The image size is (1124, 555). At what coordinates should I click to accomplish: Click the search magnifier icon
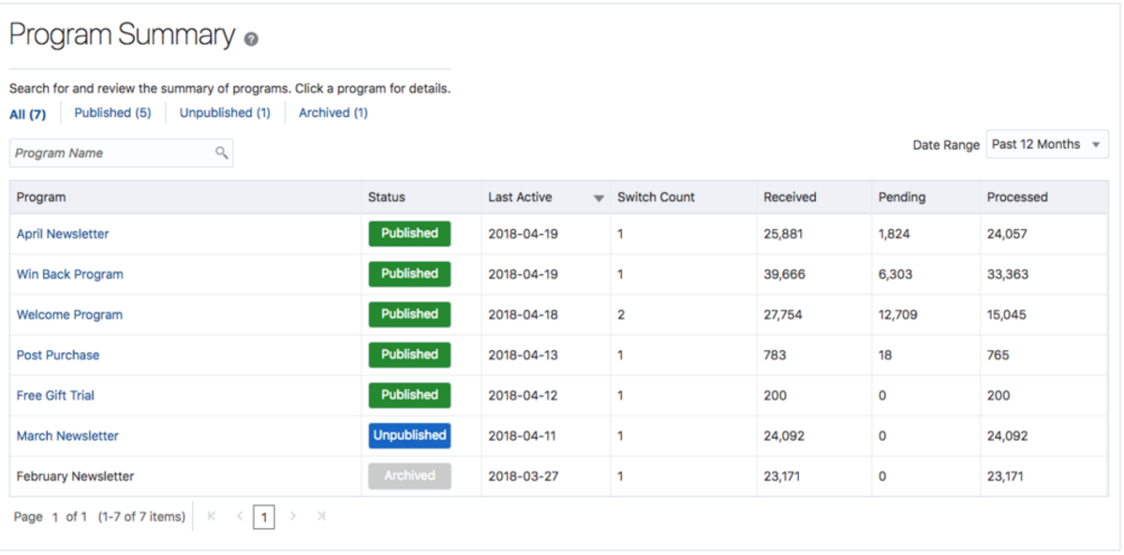pyautogui.click(x=222, y=153)
